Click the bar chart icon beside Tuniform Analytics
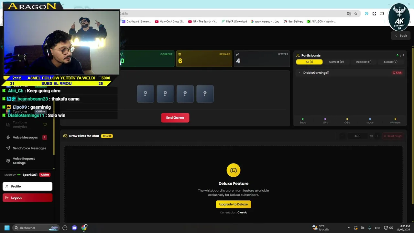 [8, 125]
